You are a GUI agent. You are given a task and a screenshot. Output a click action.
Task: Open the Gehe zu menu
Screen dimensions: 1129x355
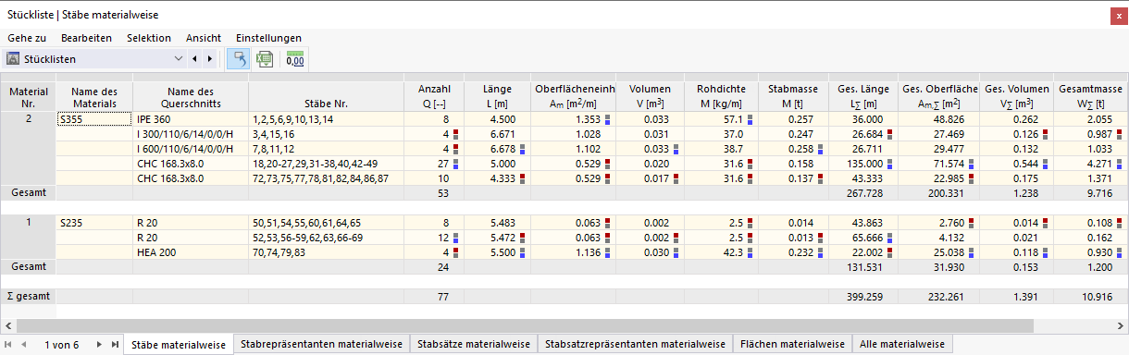(27, 38)
